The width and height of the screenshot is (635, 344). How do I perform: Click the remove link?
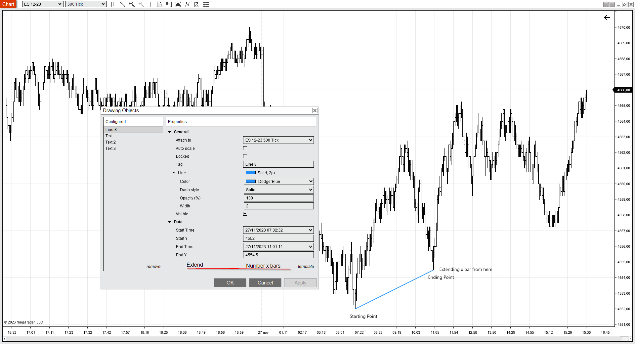coord(153,267)
